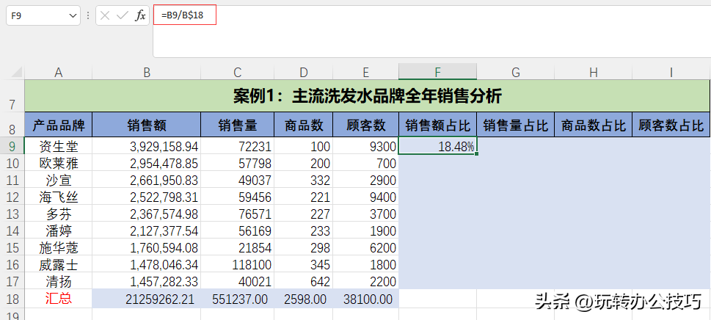Click the 销售量 header cell

238,125
